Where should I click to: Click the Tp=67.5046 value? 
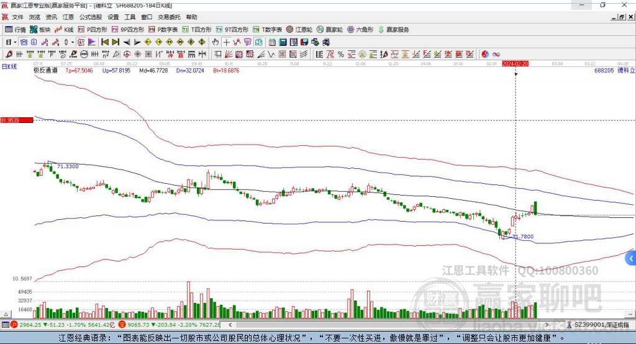tap(79, 70)
